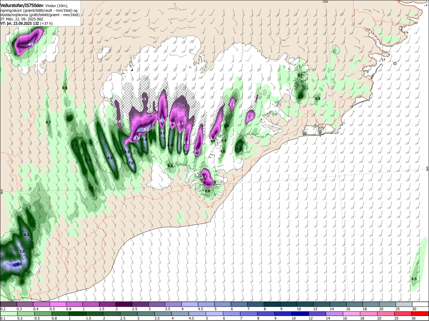
Task: Select the white 3.4 snow value
Action: 173,123
